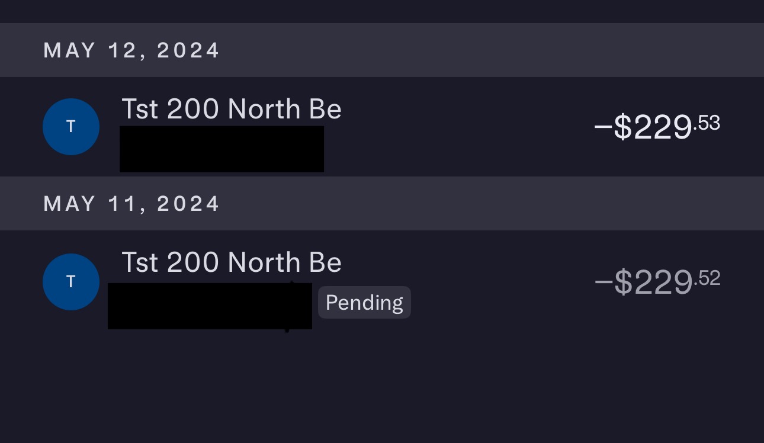Open the May 12 Tst 200 North Be transaction
This screenshot has width=764, height=443.
(231, 110)
